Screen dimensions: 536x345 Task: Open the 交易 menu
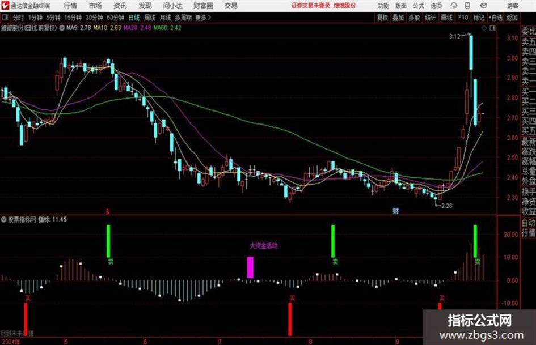(x=231, y=6)
